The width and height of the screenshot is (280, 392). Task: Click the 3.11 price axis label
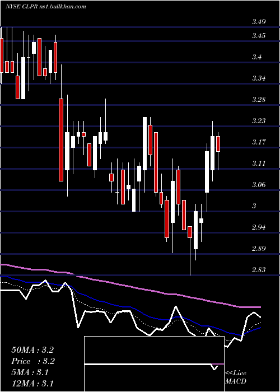click(259, 164)
